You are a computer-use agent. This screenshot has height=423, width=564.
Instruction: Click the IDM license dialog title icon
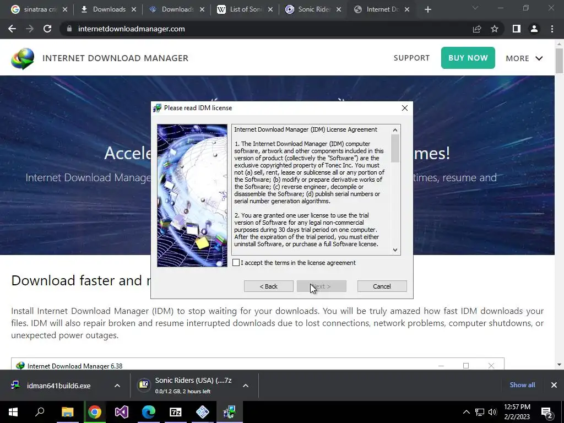pos(157,108)
